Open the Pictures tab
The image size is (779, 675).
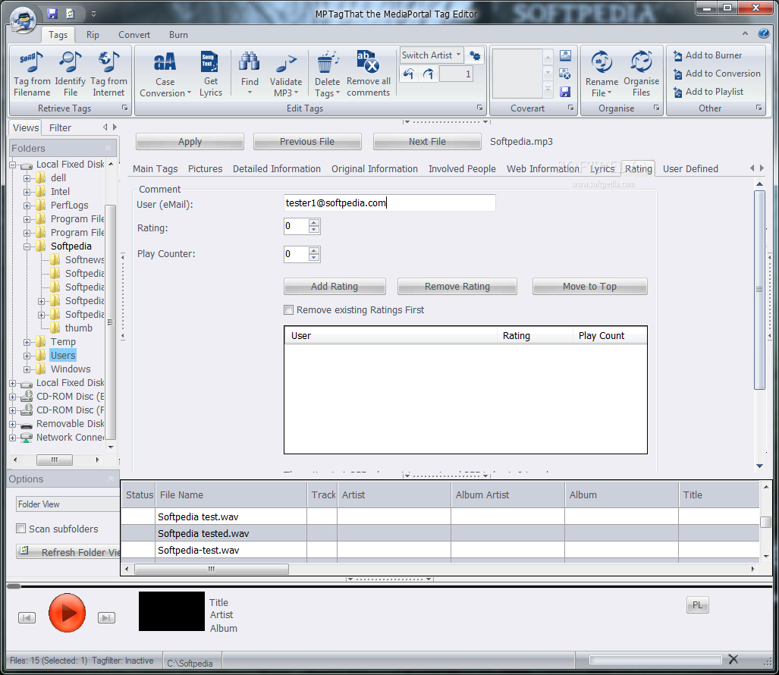click(x=206, y=169)
